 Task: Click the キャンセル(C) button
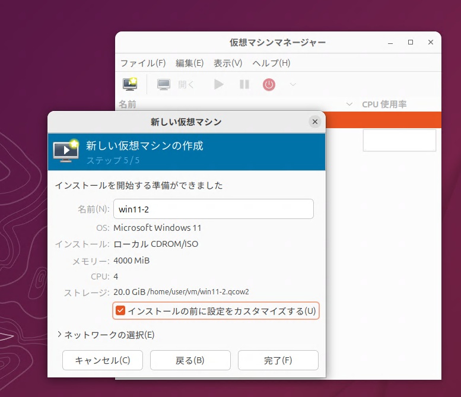pyautogui.click(x=103, y=360)
